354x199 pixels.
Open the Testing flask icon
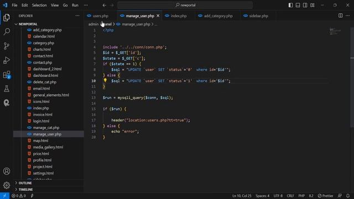tap(7, 88)
